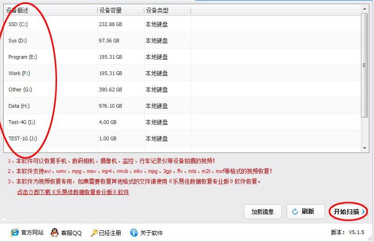Click the key icon for registration status
The image size is (374, 242).
tap(94, 233)
